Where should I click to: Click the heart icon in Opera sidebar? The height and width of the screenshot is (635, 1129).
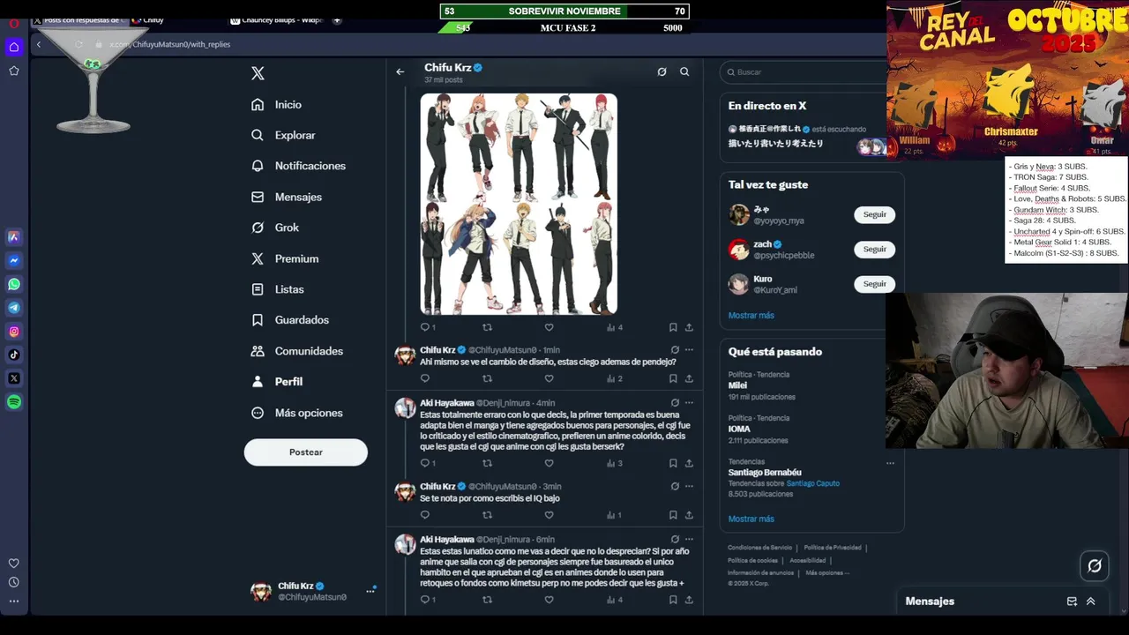pos(14,564)
